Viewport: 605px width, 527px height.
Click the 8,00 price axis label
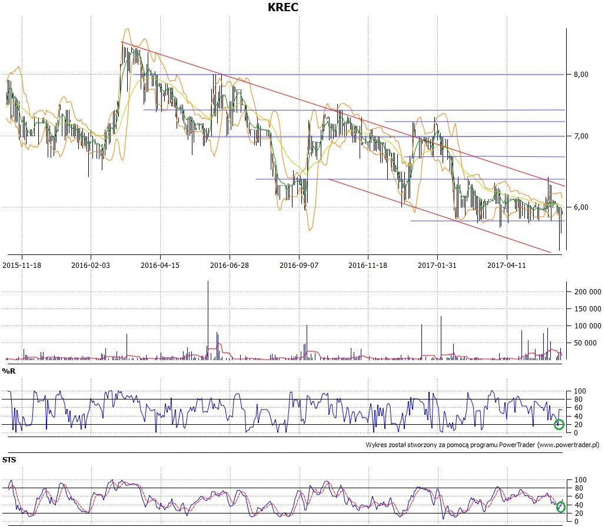point(581,75)
